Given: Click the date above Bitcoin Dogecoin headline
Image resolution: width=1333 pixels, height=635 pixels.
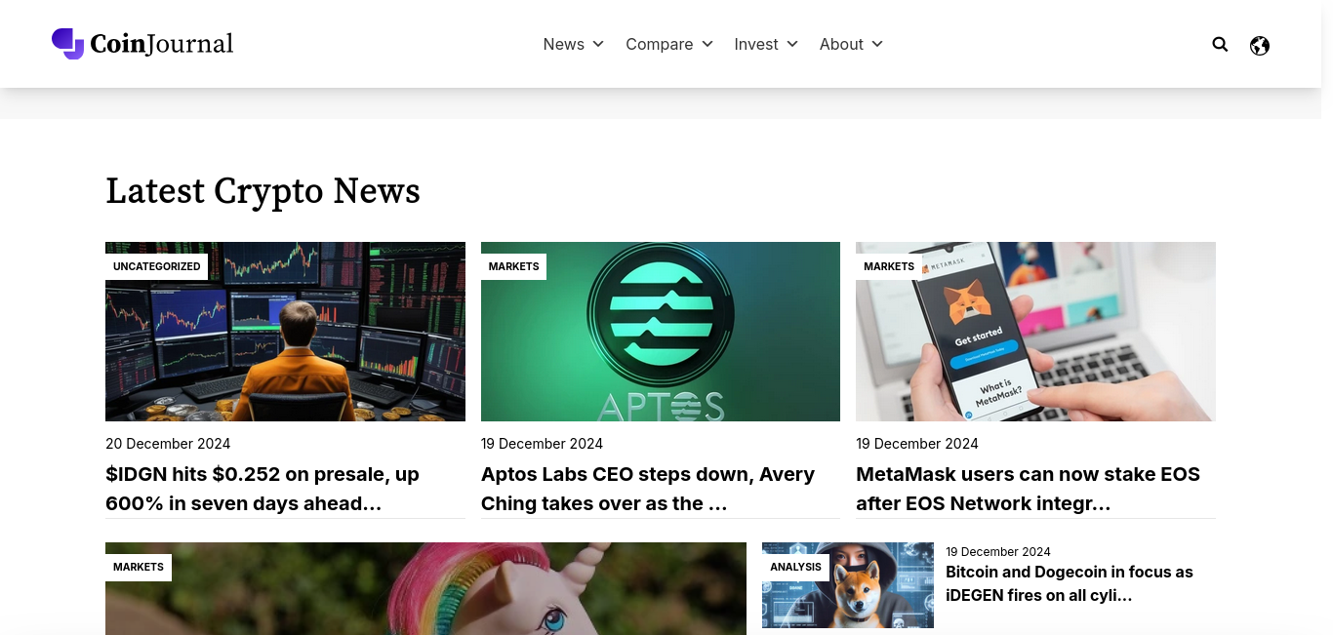Looking at the screenshot, I should pos(998,552).
